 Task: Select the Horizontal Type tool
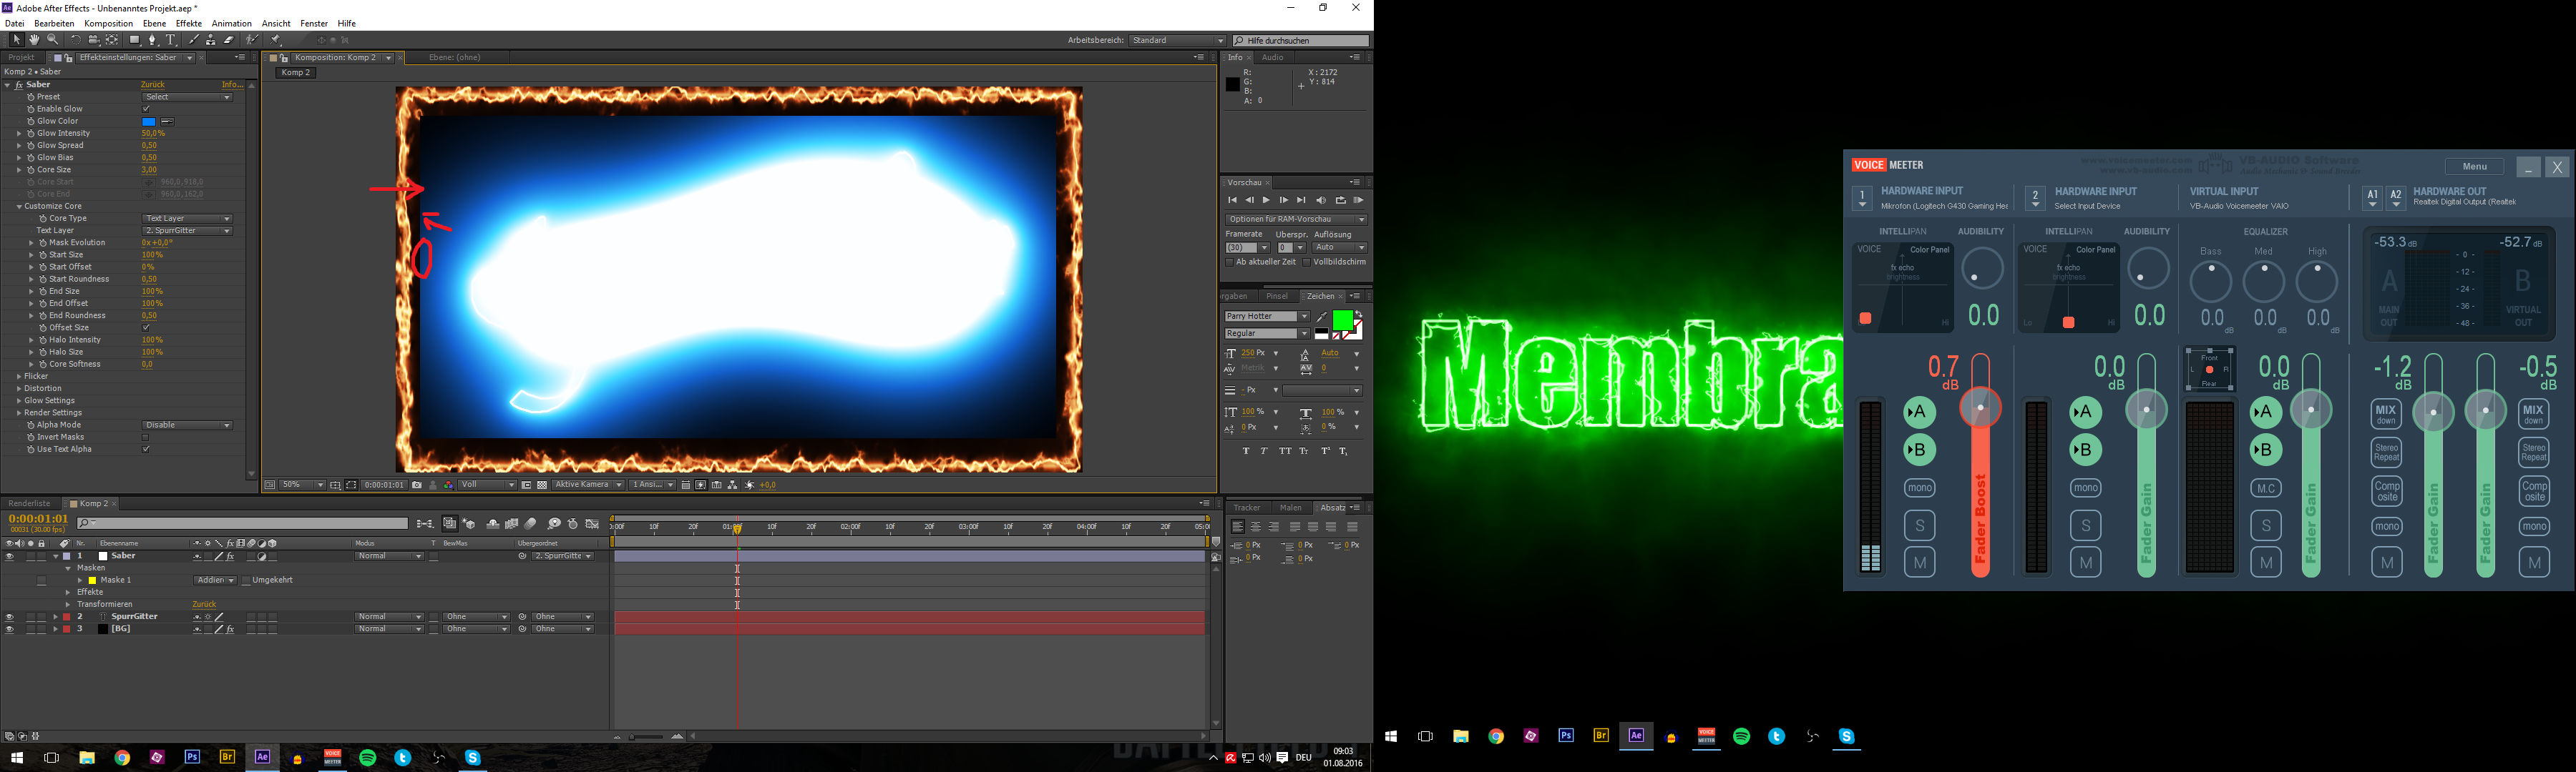(x=171, y=40)
